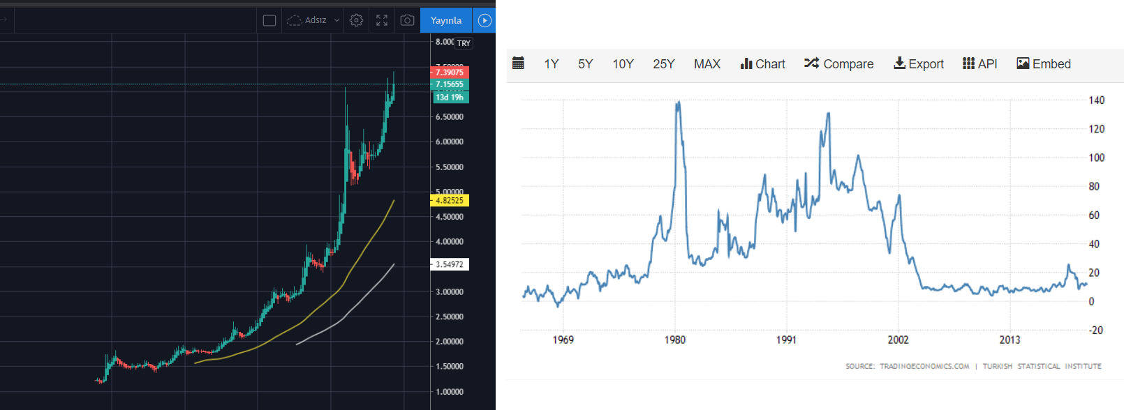Select the 10Y time range

coord(623,64)
